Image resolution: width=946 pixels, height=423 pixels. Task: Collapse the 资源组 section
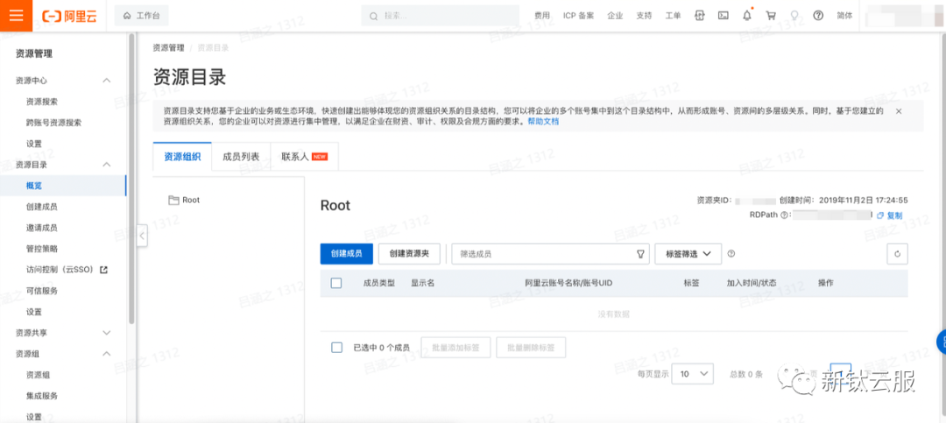click(107, 354)
